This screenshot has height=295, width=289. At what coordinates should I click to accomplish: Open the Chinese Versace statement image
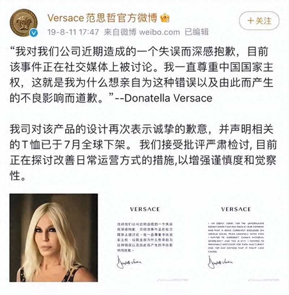145,238
